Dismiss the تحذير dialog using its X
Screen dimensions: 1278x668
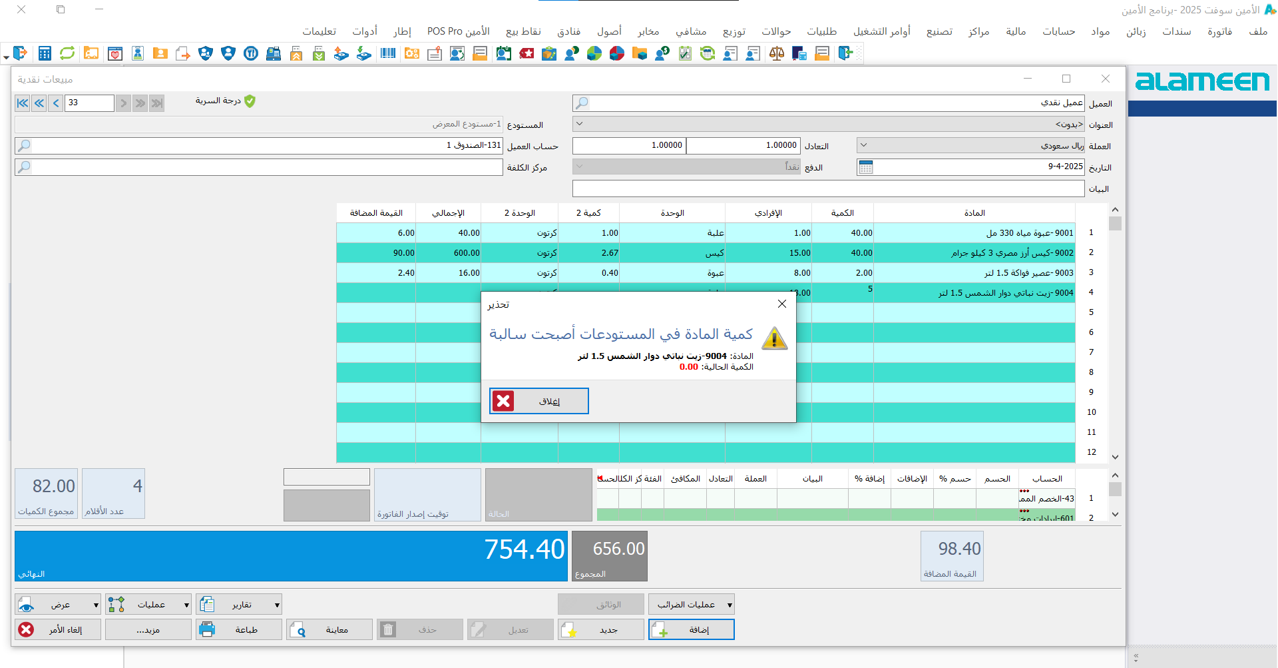point(782,304)
